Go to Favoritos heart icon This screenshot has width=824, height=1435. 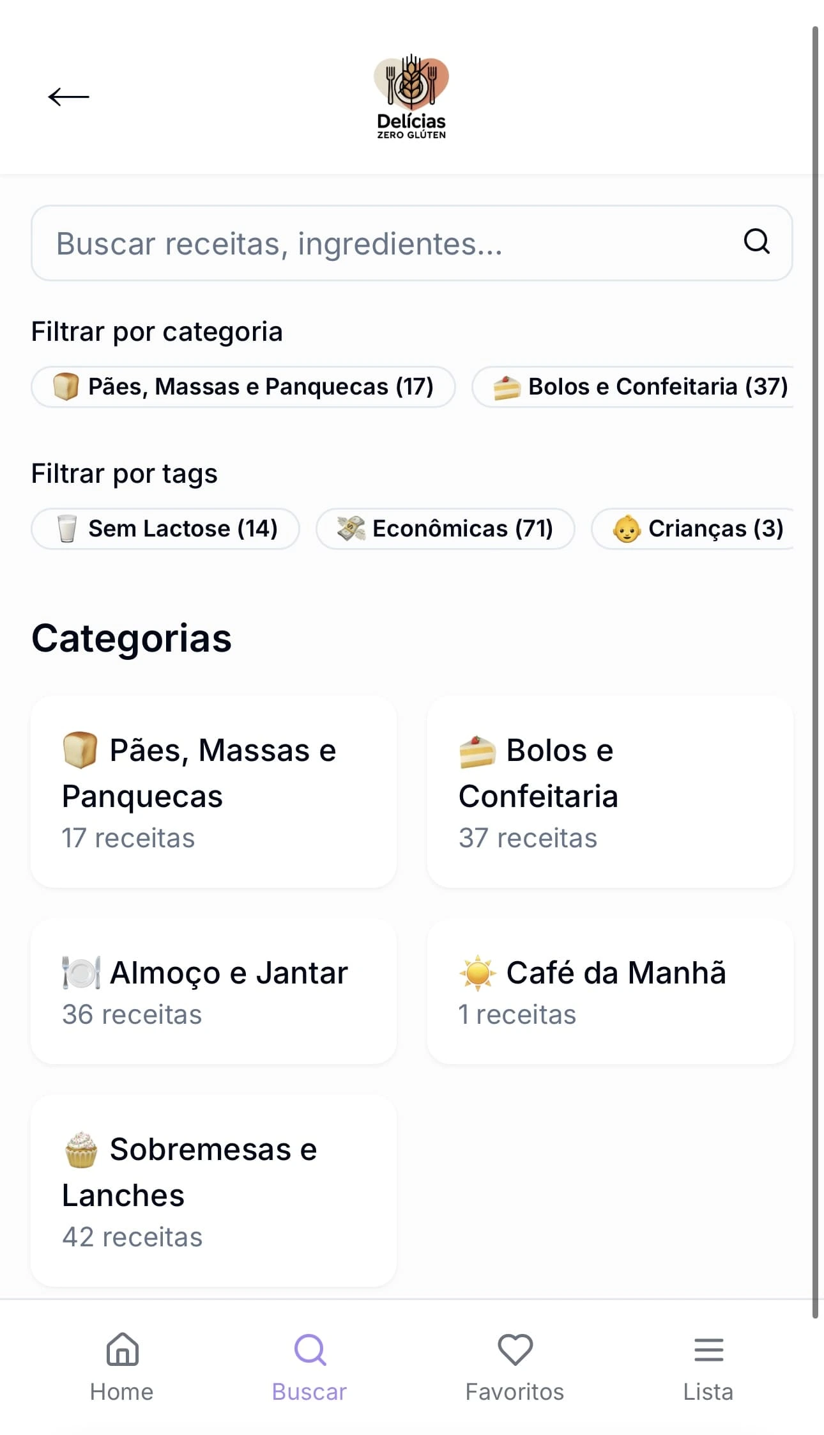(x=515, y=1349)
